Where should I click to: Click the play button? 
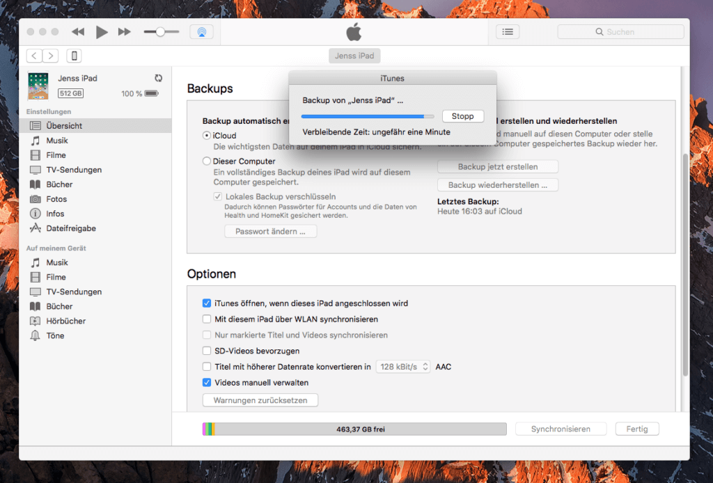102,32
